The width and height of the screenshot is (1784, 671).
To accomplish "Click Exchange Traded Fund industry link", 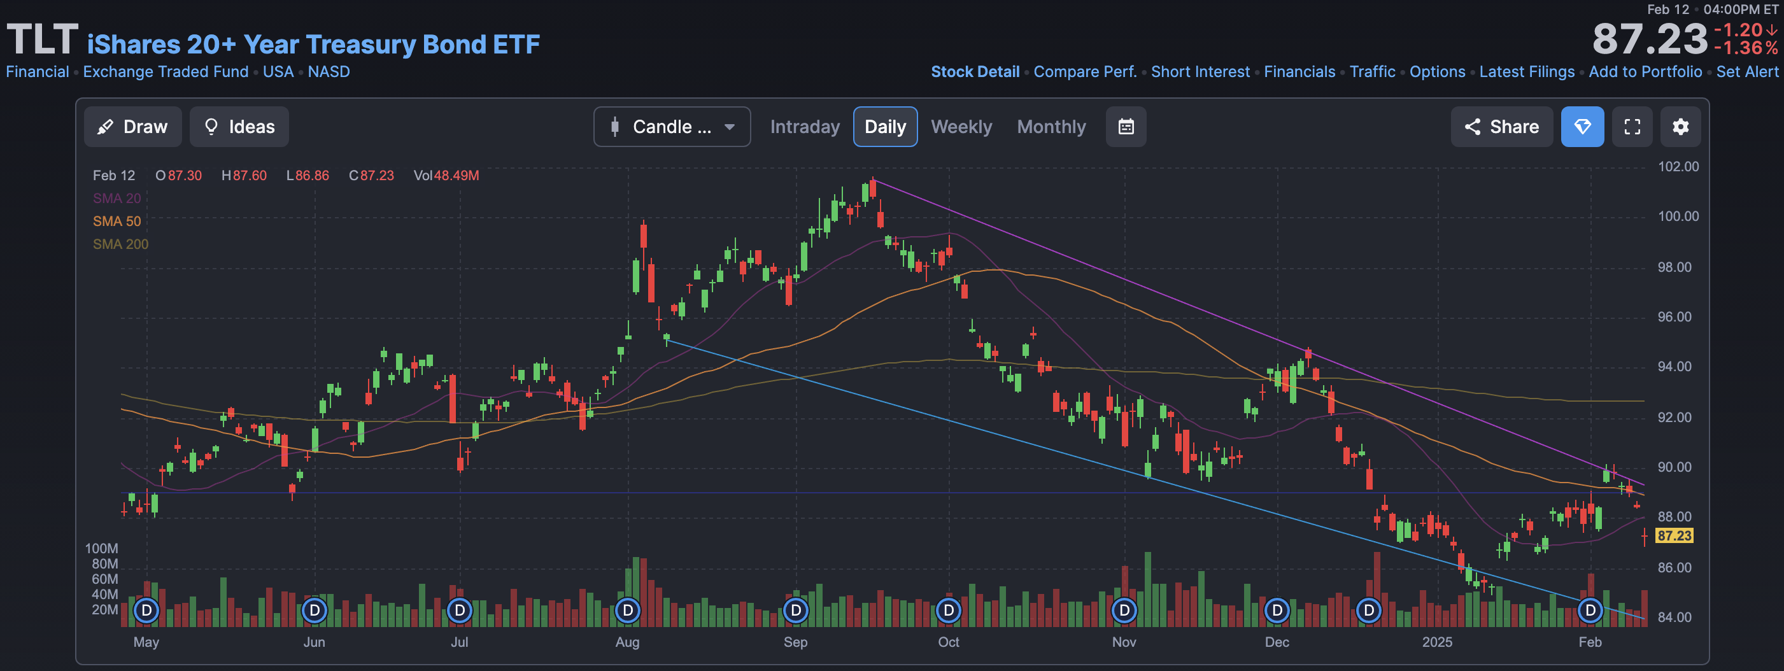I will click(166, 72).
